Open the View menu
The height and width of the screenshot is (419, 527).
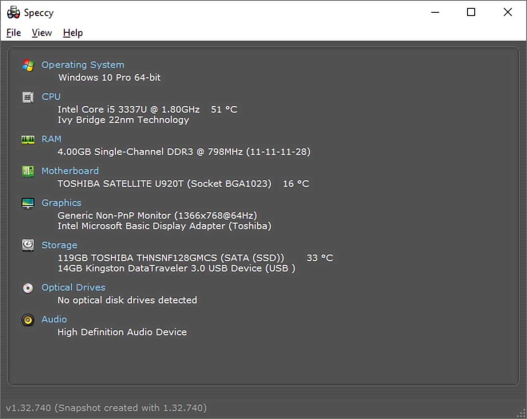[42, 33]
